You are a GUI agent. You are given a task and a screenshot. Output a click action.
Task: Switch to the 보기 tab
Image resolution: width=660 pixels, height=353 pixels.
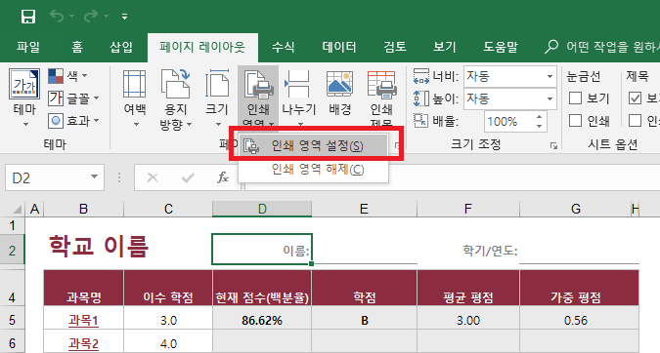tap(445, 47)
